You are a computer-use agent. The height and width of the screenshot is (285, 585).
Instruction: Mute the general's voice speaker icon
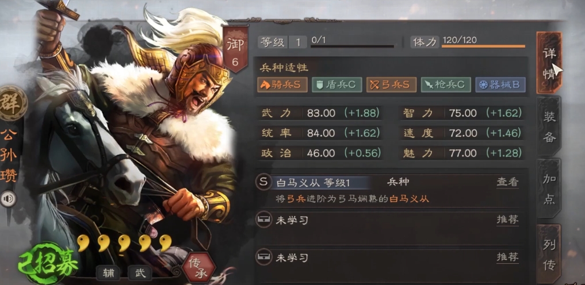click(8, 199)
